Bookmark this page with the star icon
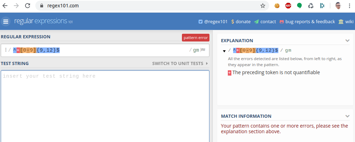 click(x=263, y=6)
